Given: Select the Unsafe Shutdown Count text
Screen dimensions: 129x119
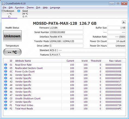Looking at the screenshot, I should [28, 99].
